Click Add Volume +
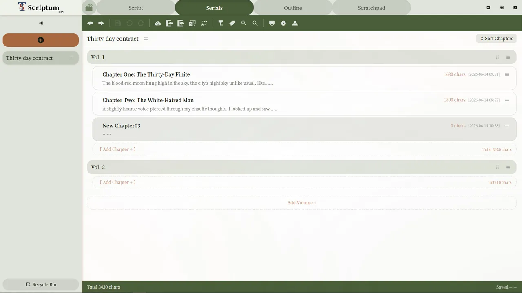522x293 pixels. tap(302, 203)
